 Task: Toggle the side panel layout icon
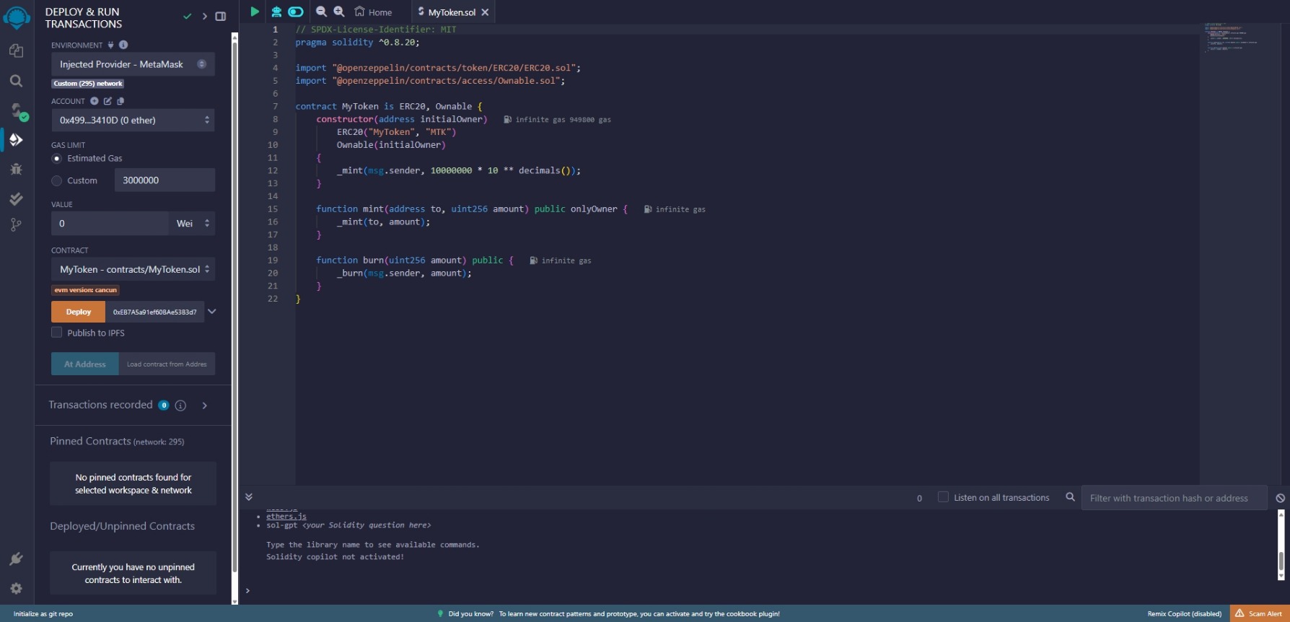click(221, 16)
